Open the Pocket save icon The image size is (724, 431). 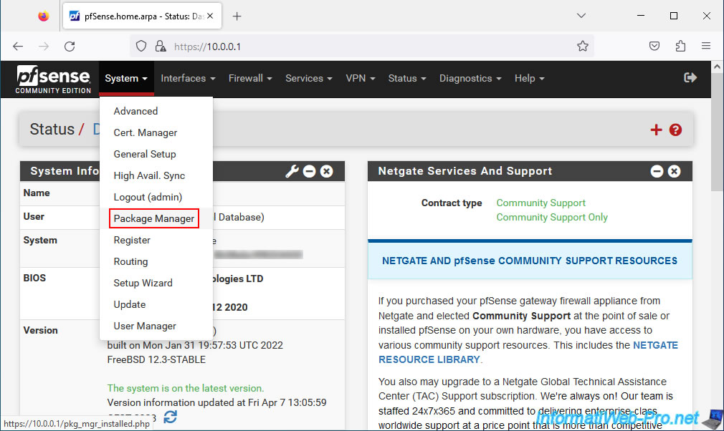(x=654, y=46)
